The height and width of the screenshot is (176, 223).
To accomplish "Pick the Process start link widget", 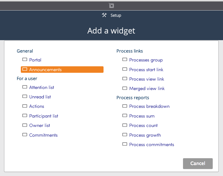I will 146,70.
